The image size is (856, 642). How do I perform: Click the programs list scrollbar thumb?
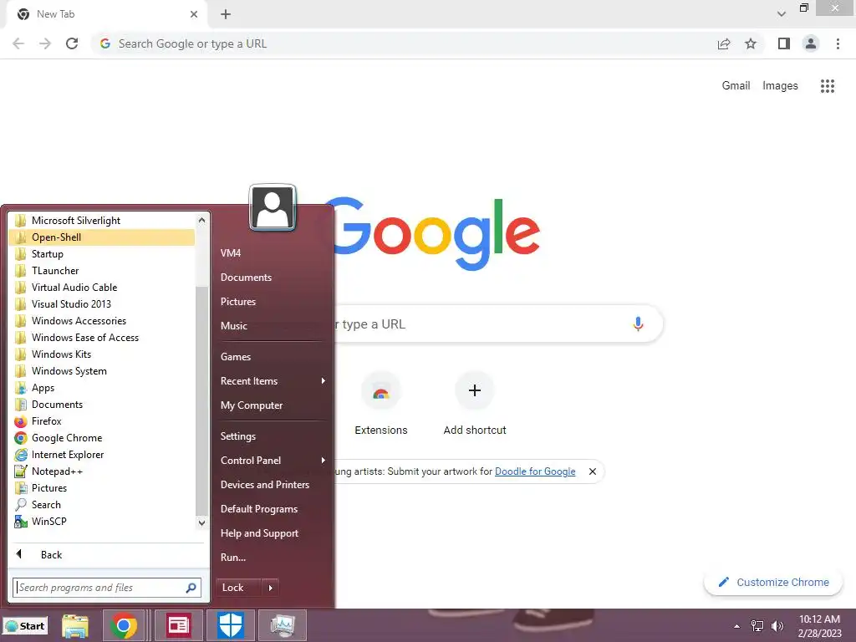pos(201,400)
